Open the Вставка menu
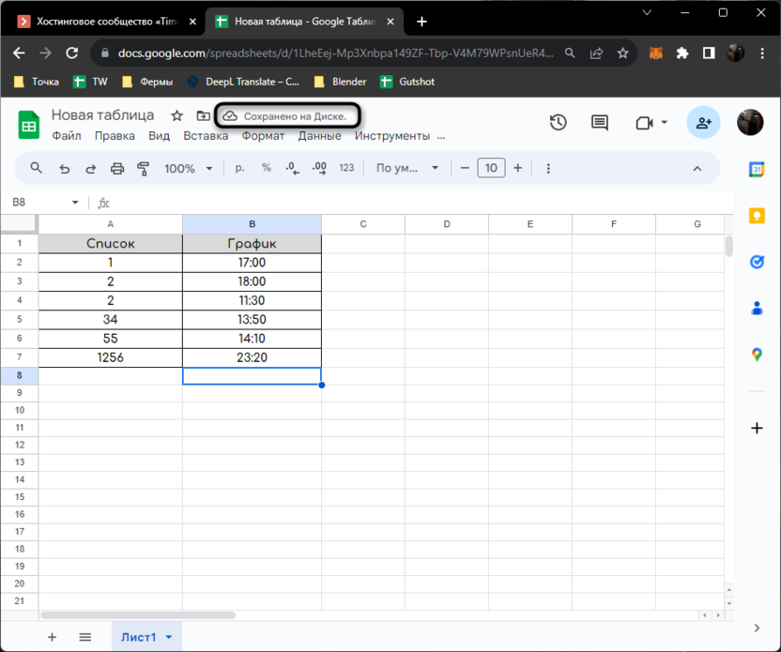Image resolution: width=781 pixels, height=652 pixels. (206, 136)
